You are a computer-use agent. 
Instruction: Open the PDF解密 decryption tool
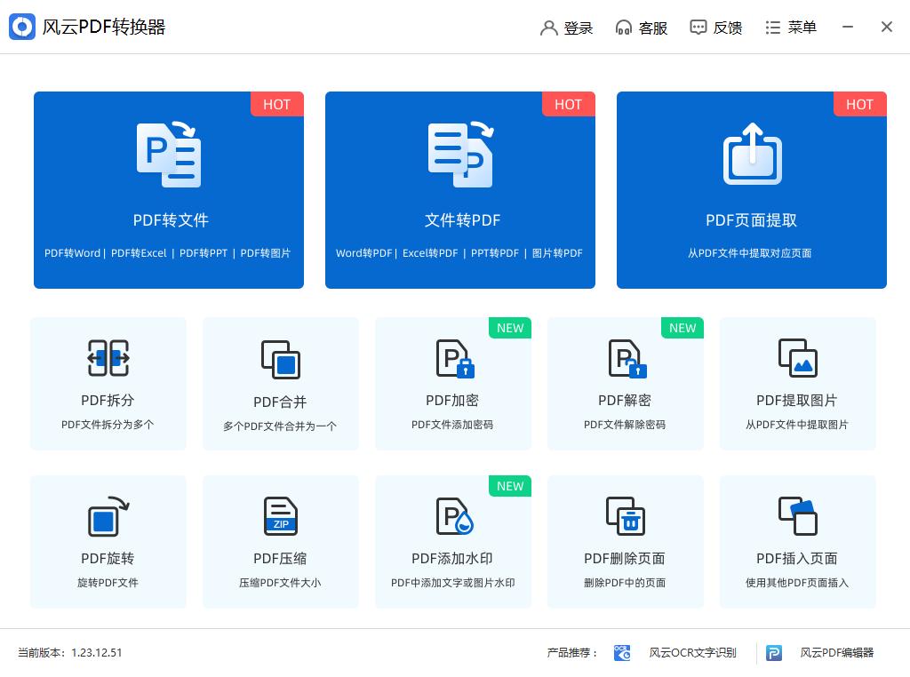click(625, 382)
